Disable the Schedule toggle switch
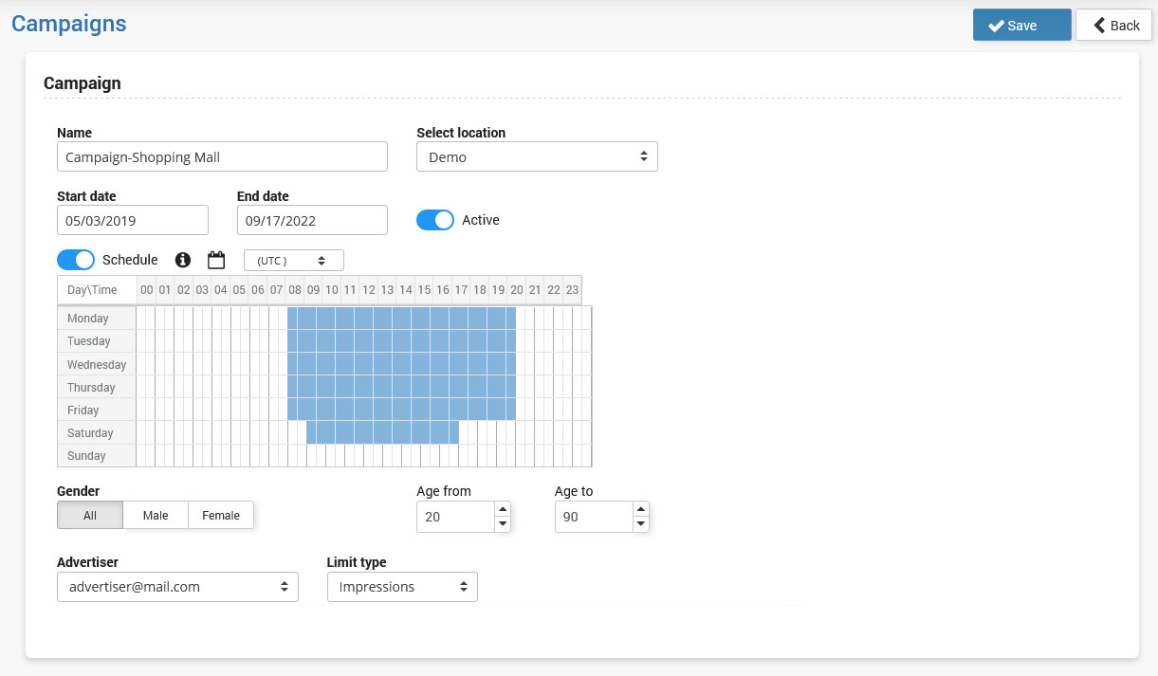 [x=76, y=260]
